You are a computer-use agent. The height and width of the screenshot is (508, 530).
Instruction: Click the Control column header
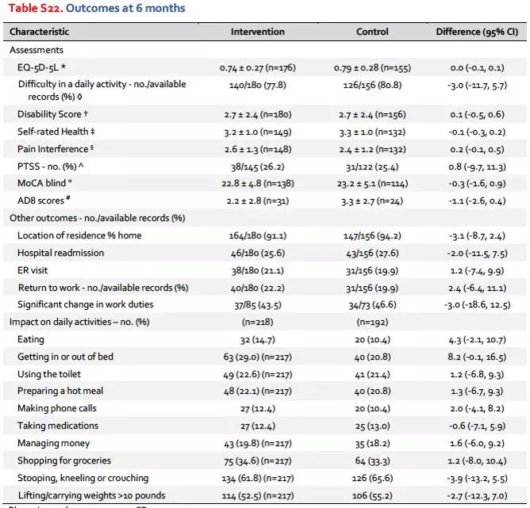pos(372,32)
